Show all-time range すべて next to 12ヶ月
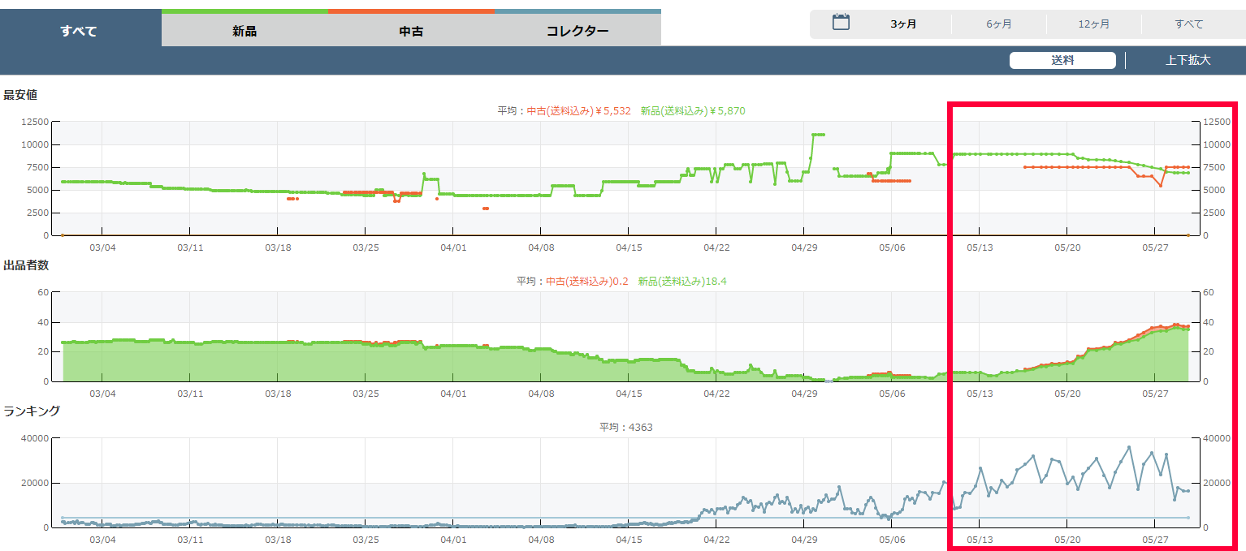1246x551 pixels. pyautogui.click(x=1188, y=24)
